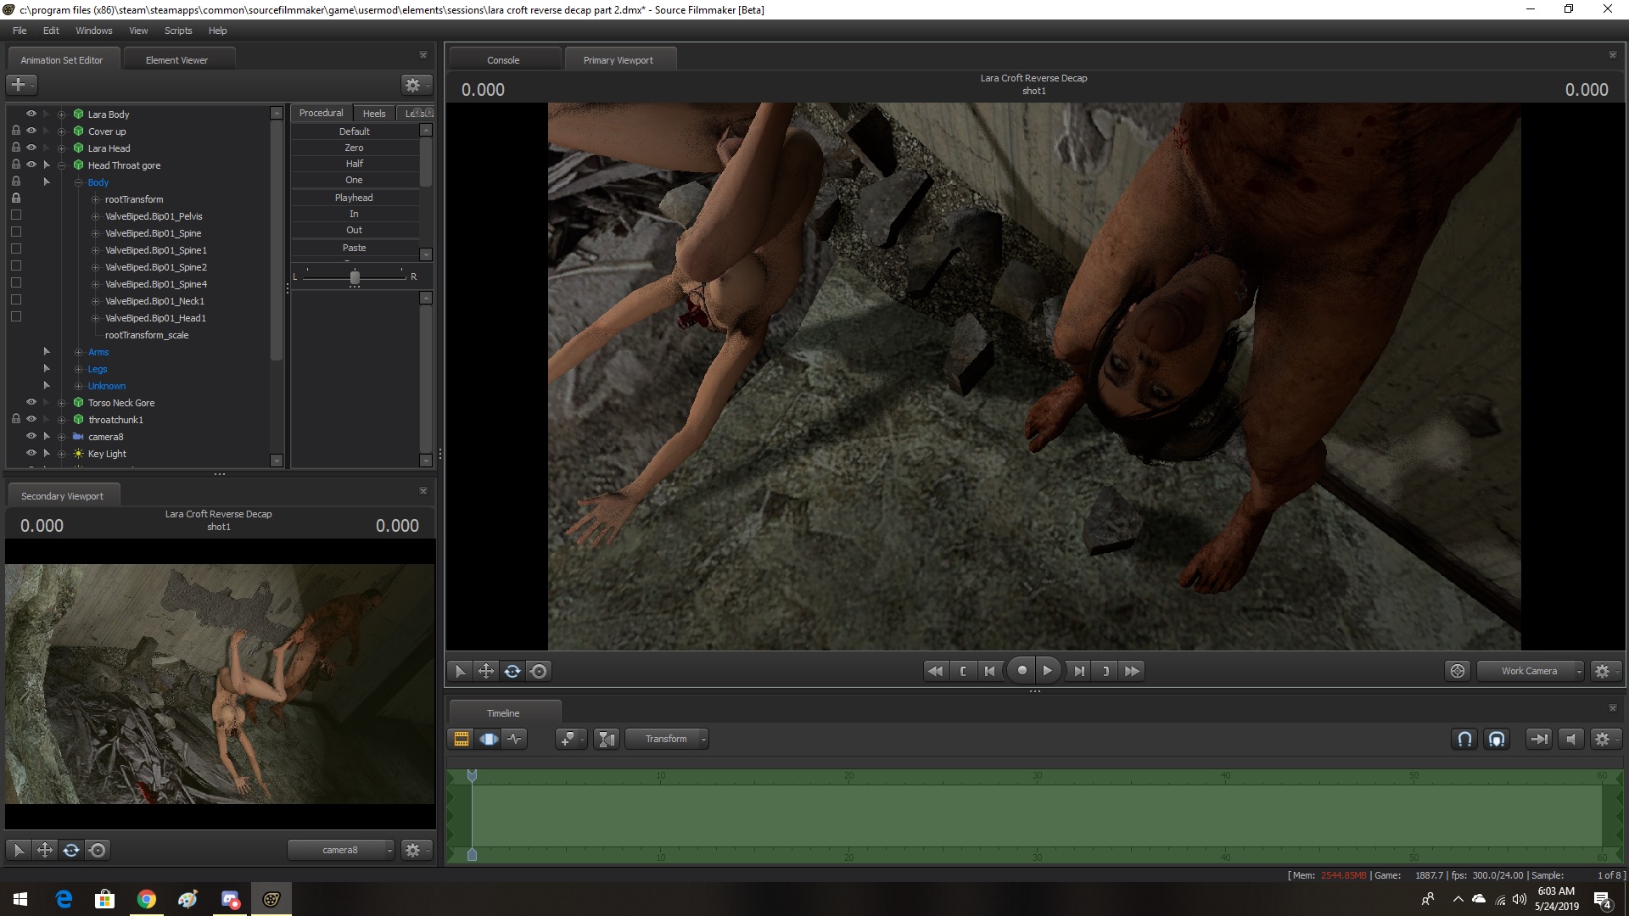
Task: Switch to Graph Editor timeline mode
Action: tap(515, 739)
